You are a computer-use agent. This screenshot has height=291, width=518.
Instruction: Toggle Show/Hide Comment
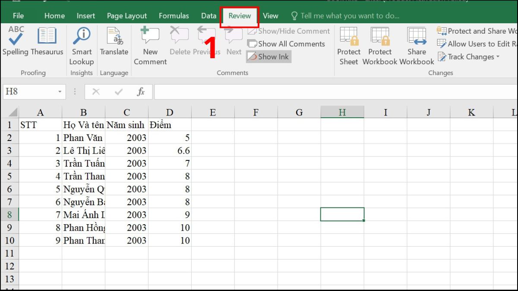pyautogui.click(x=288, y=31)
